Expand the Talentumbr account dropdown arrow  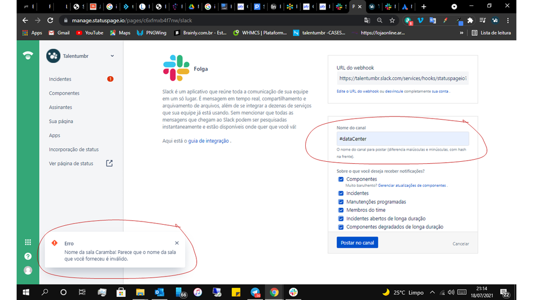(112, 56)
